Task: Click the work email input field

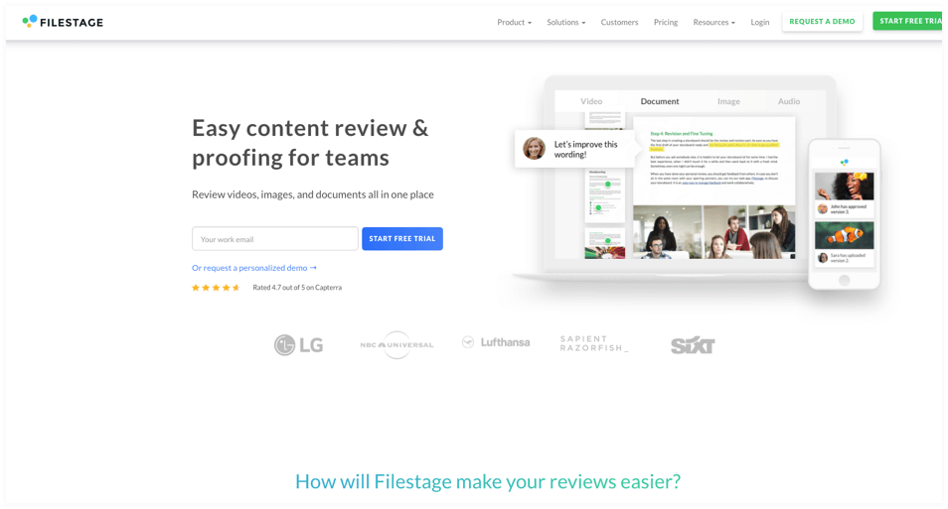Action: 275,238
